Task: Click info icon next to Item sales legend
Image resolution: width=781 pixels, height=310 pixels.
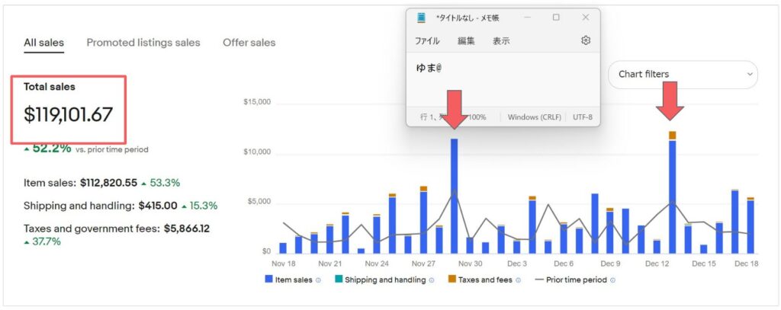Action: [x=318, y=280]
